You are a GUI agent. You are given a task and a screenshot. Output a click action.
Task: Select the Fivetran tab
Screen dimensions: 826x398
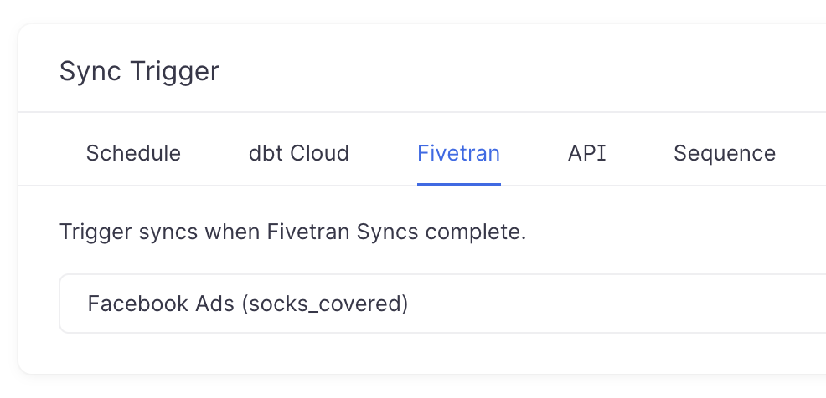point(458,154)
